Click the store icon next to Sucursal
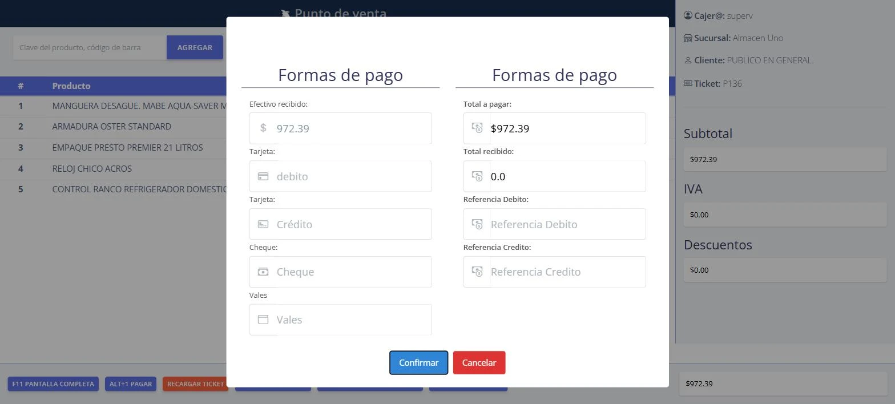The image size is (895, 404). pyautogui.click(x=688, y=38)
